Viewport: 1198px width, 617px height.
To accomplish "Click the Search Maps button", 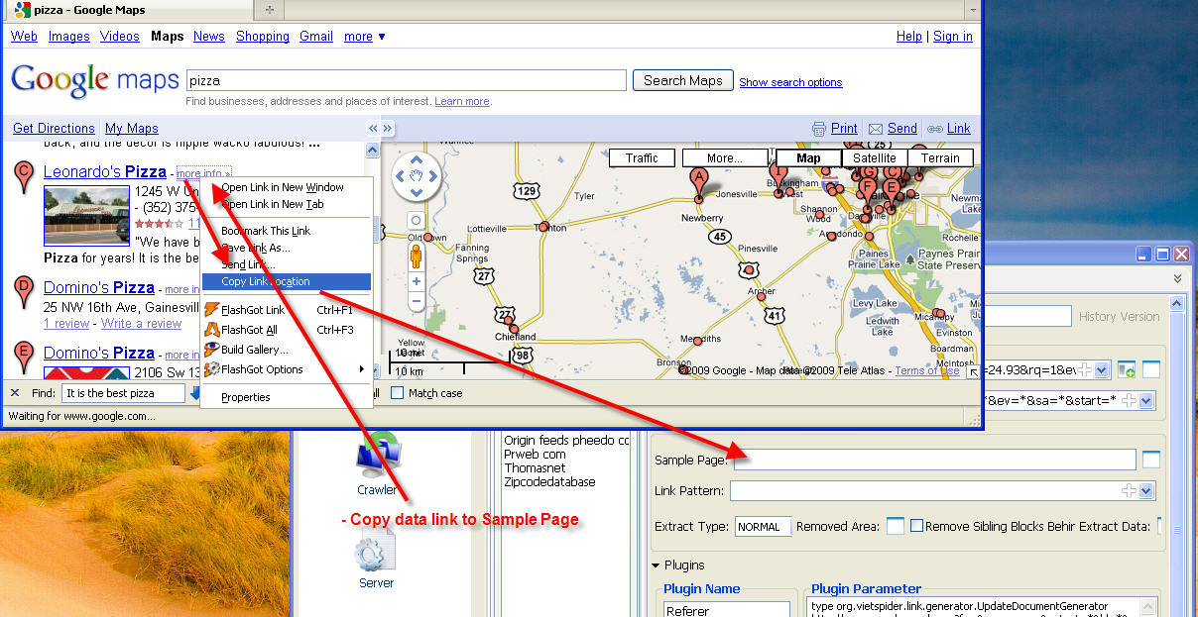I will point(683,81).
